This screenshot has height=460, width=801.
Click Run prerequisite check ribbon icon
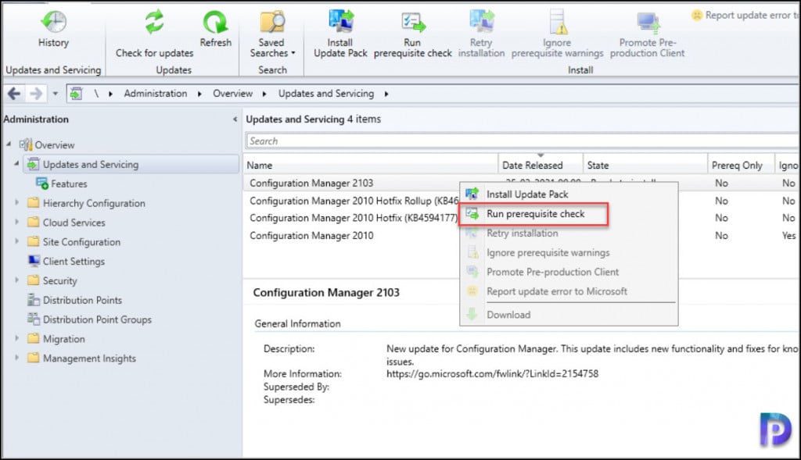coord(413,22)
